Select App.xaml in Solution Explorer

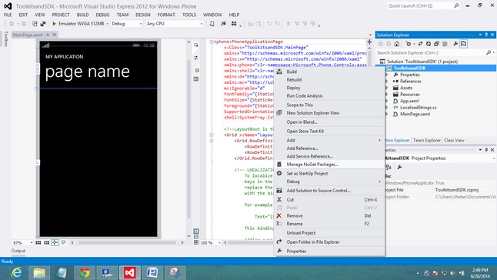(409, 101)
